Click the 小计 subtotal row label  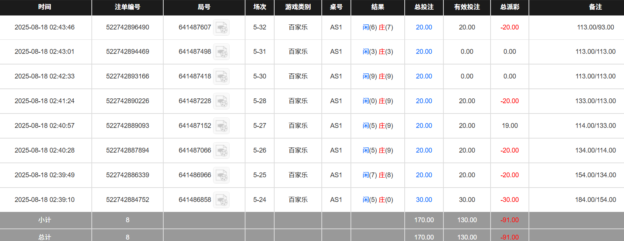click(x=45, y=220)
